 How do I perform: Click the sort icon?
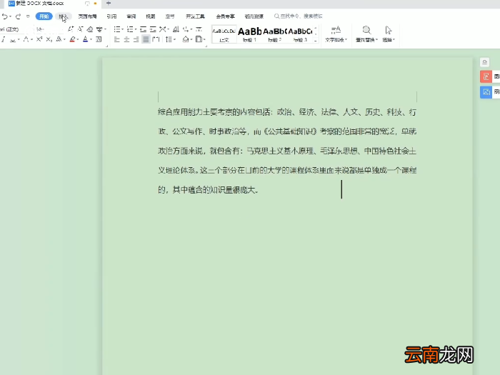coord(176,29)
